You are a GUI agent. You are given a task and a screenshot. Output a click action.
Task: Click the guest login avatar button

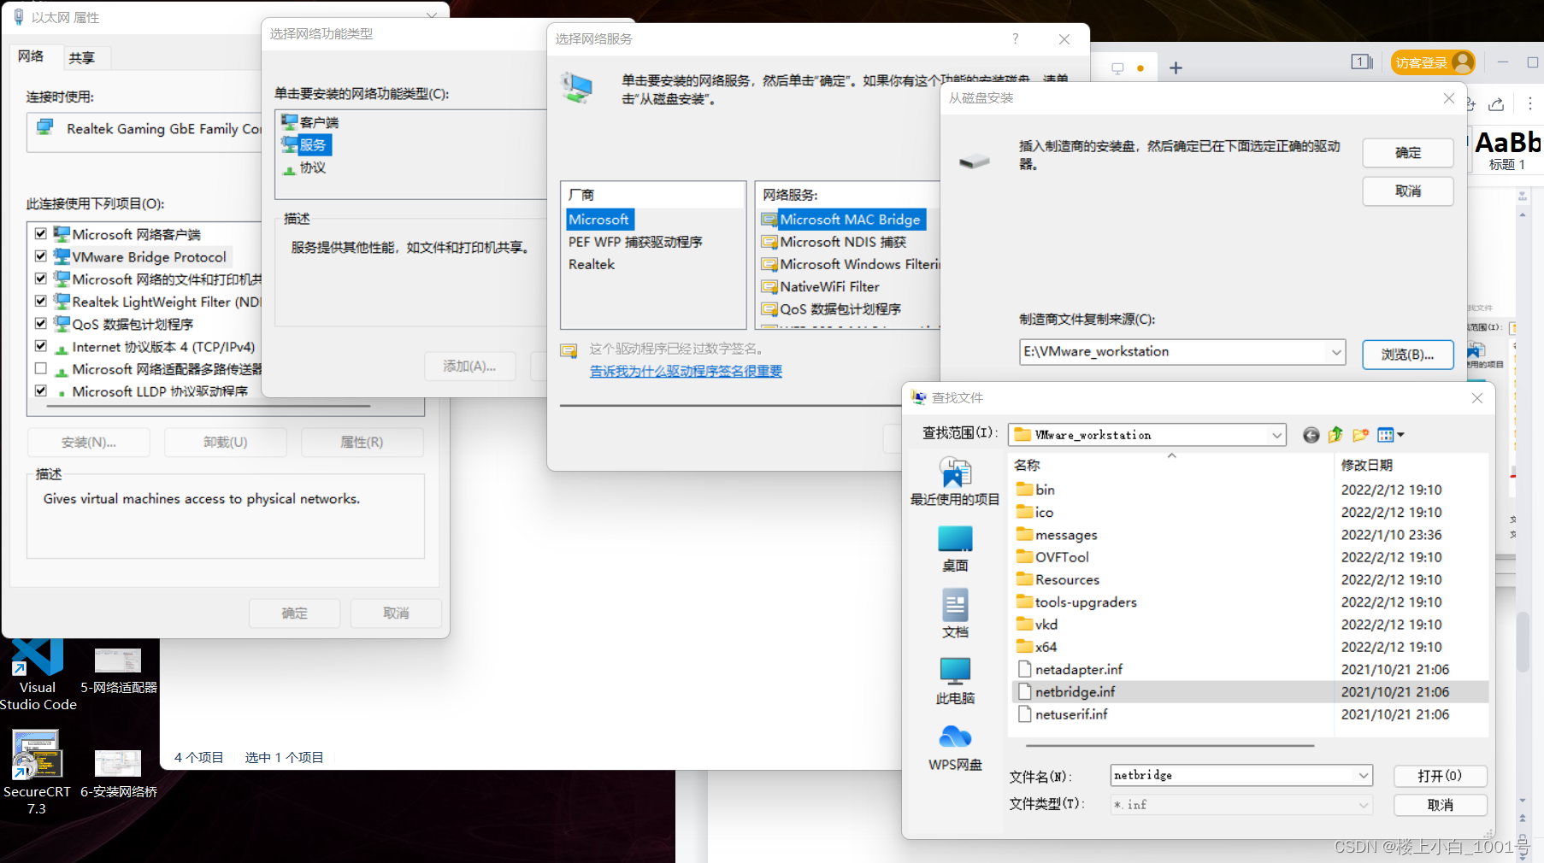click(x=1433, y=62)
